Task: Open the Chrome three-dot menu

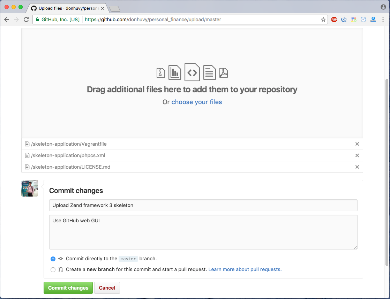Action: pos(383,20)
